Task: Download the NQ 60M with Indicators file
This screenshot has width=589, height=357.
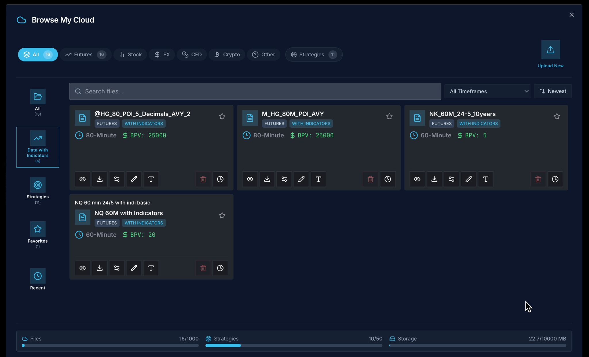Action: pyautogui.click(x=100, y=268)
